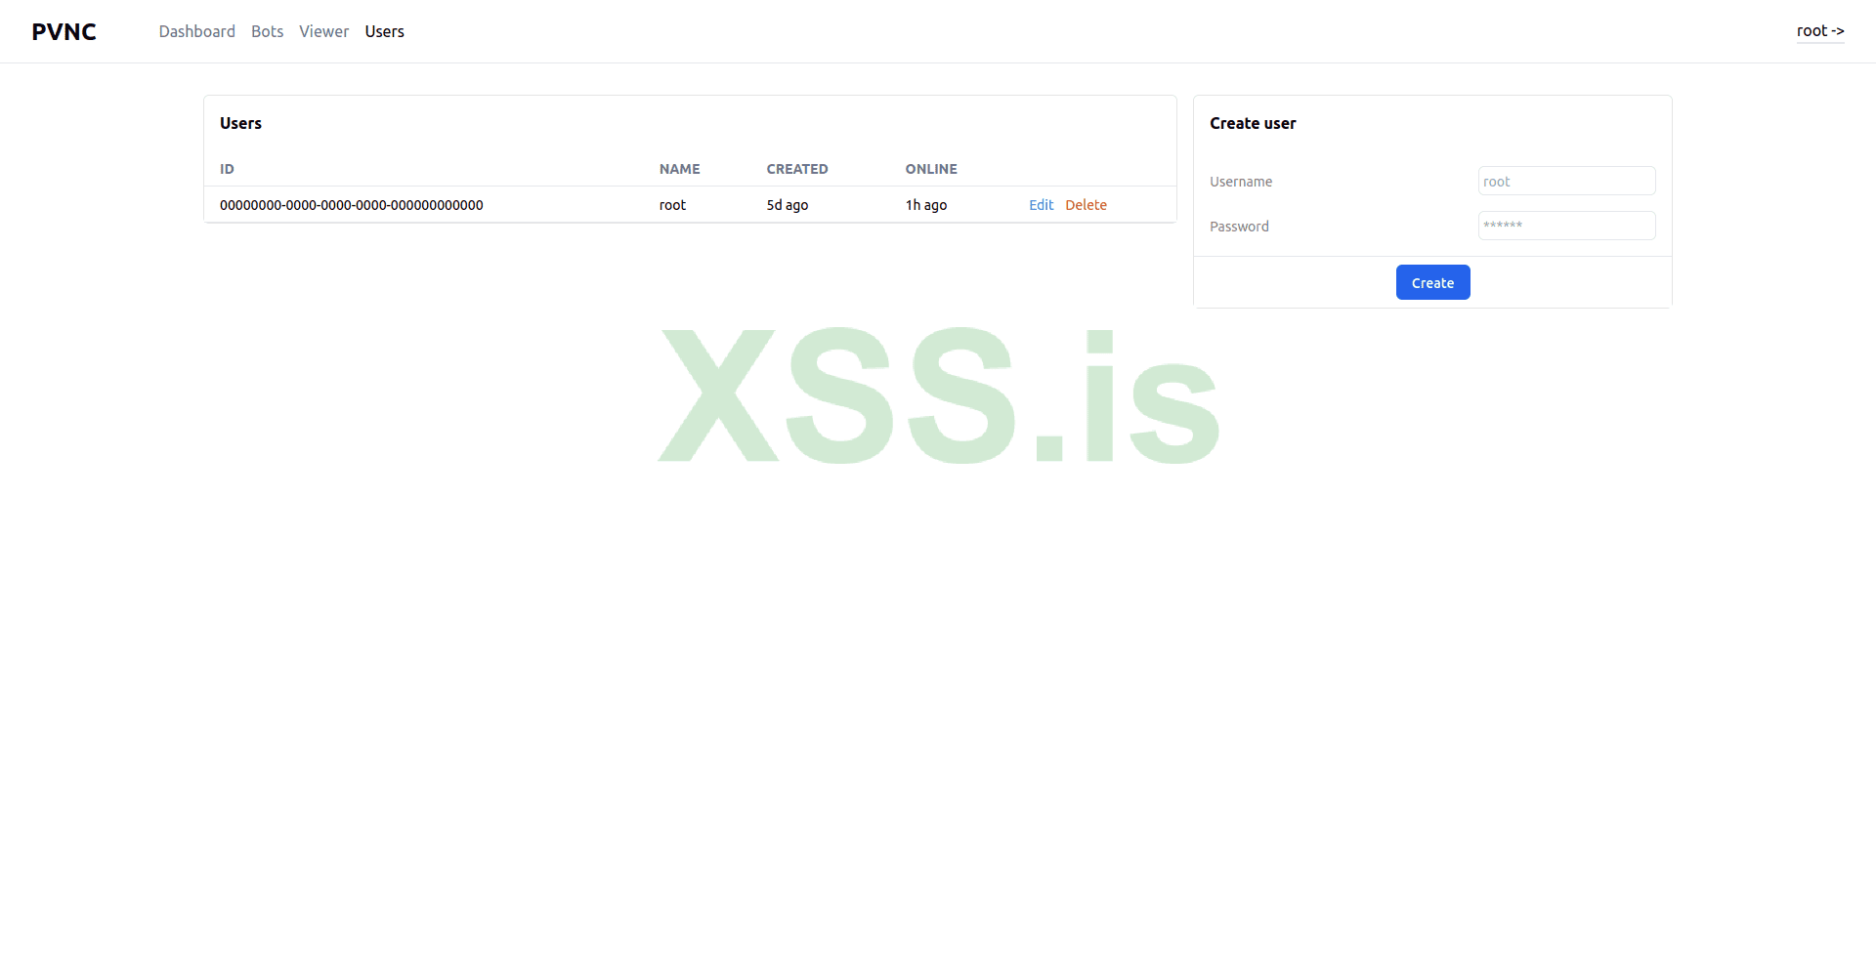Focus the Password input field
Image resolution: width=1876 pixels, height=954 pixels.
[x=1566, y=226]
